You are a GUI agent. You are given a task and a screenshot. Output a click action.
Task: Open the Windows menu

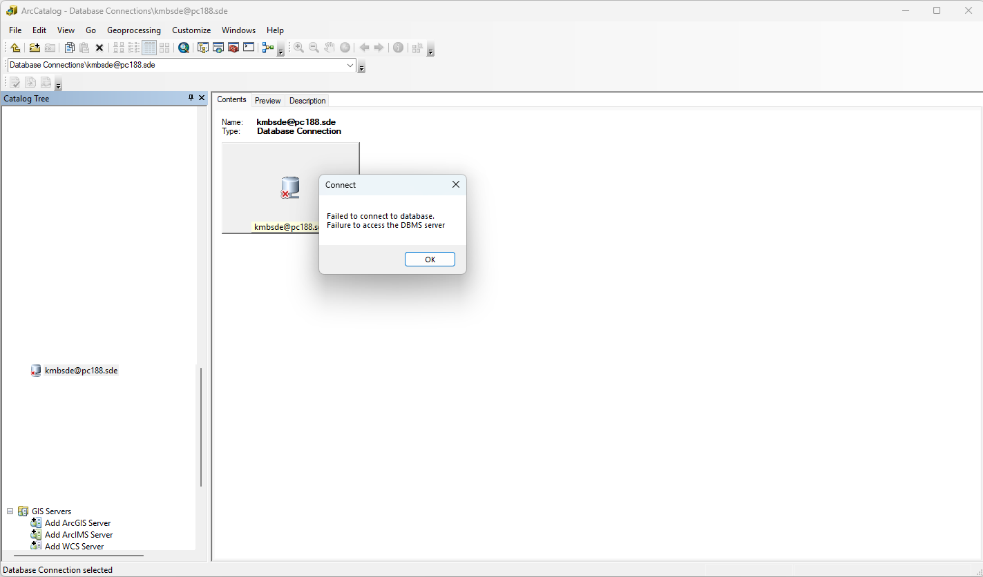point(238,30)
